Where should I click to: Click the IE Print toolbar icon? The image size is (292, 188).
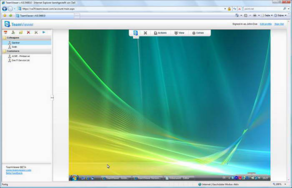point(254,16)
